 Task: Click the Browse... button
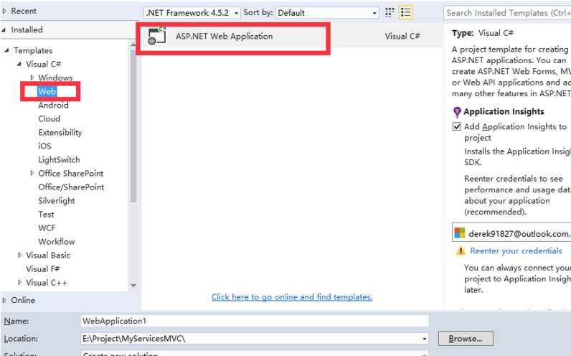(466, 339)
